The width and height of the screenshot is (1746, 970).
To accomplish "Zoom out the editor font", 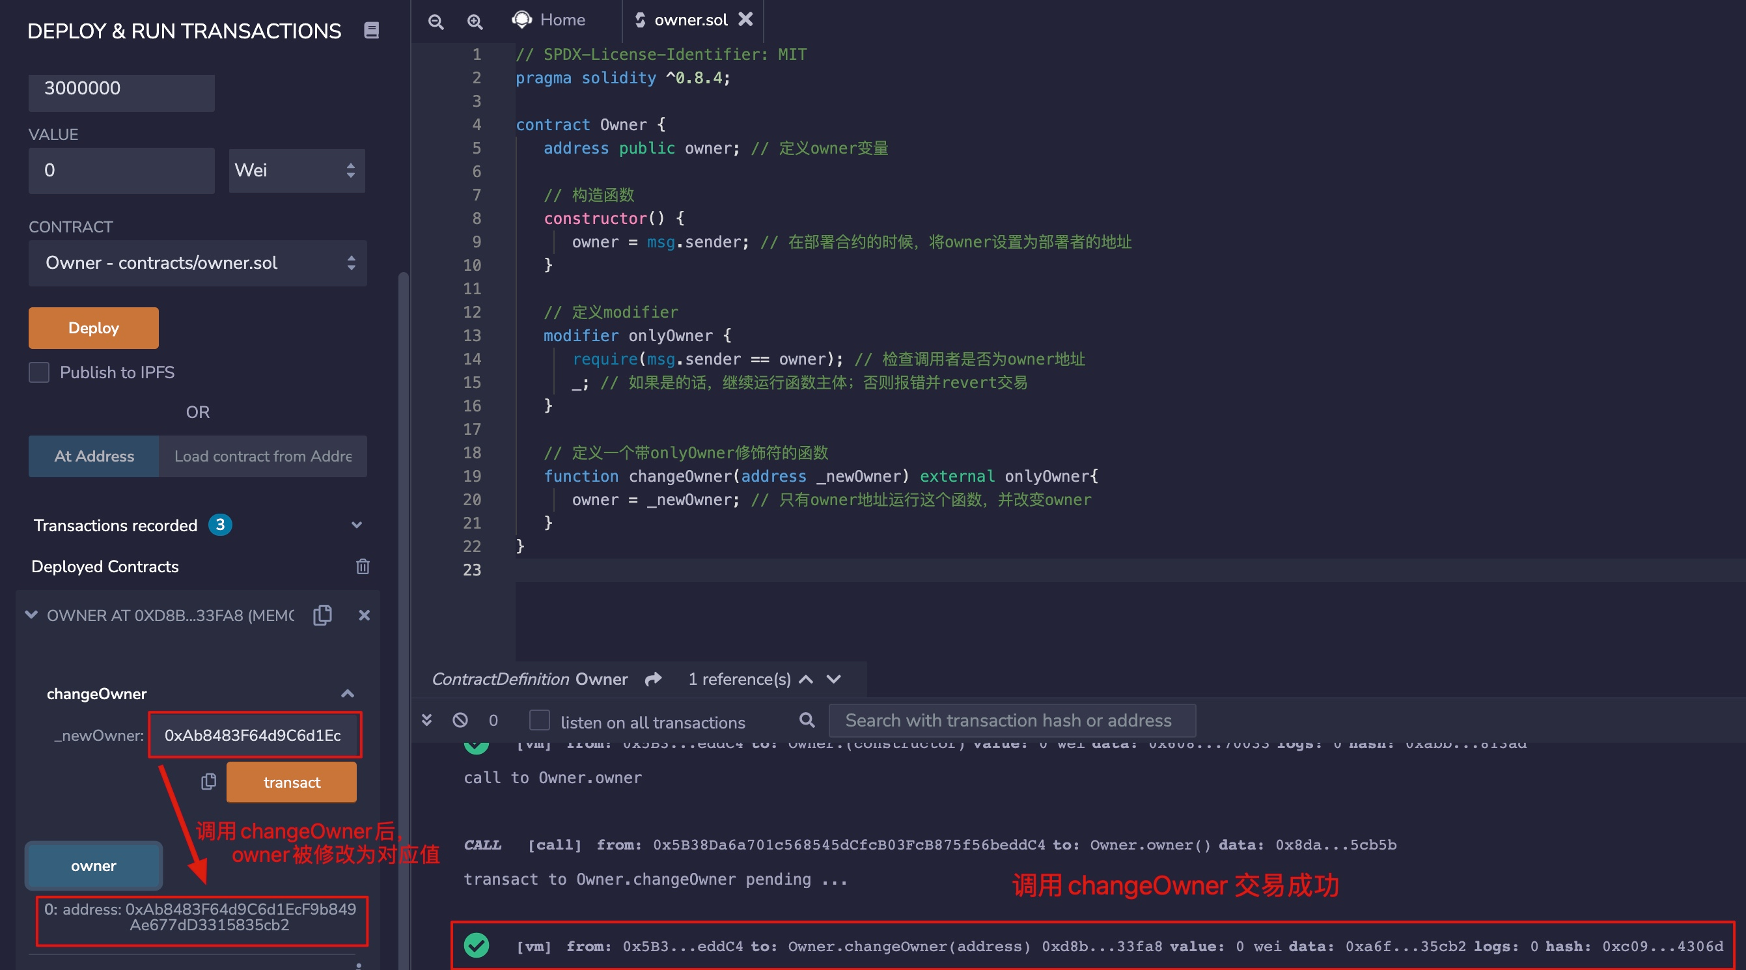I will tap(436, 21).
